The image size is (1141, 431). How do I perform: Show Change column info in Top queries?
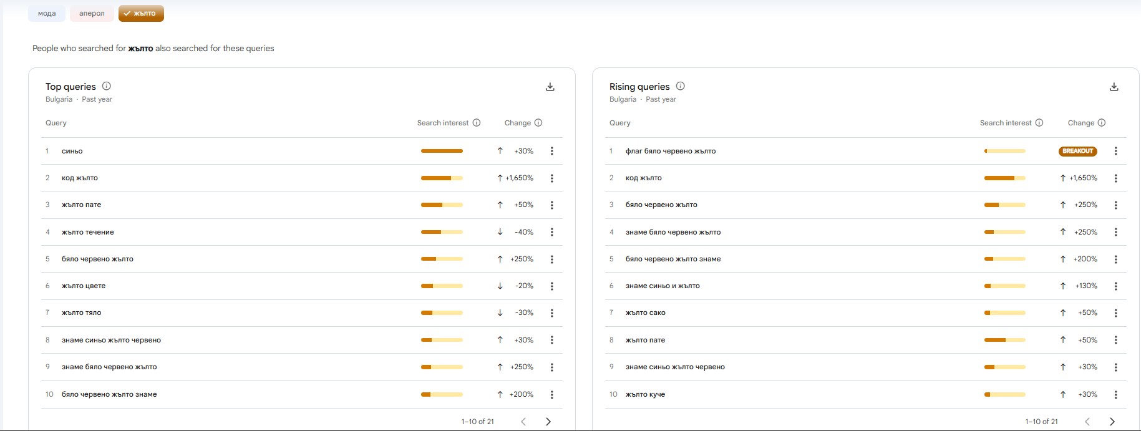pos(538,123)
